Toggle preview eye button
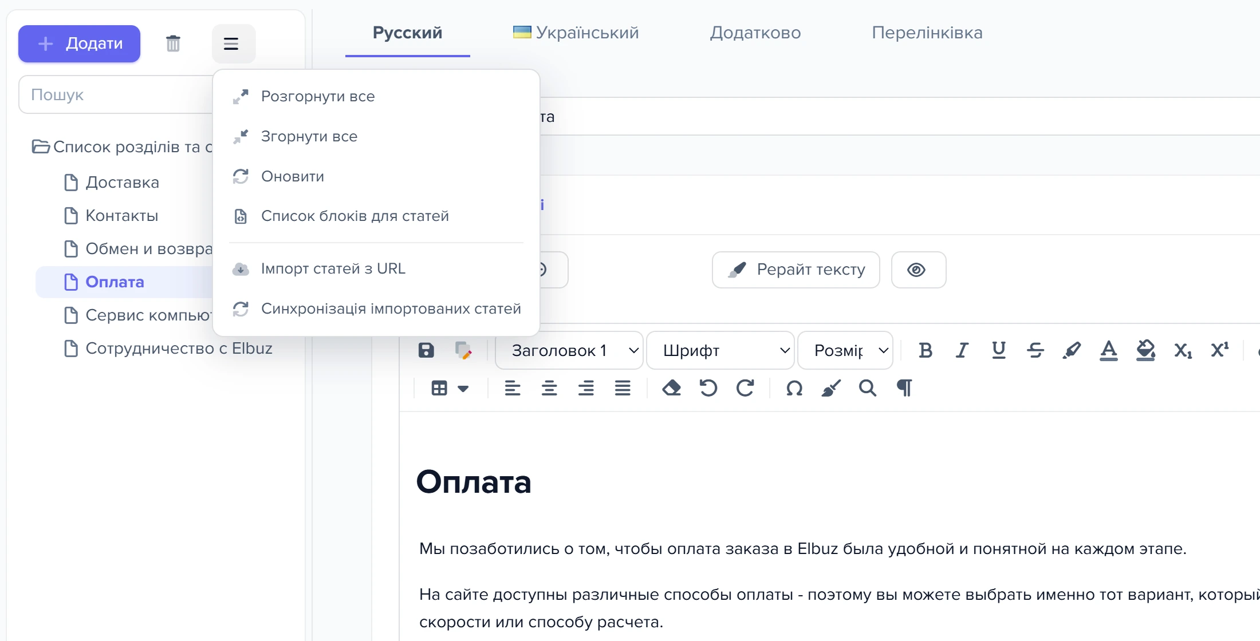 pyautogui.click(x=918, y=270)
